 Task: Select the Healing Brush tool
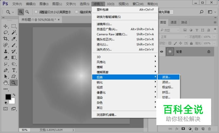(x=6, y=45)
